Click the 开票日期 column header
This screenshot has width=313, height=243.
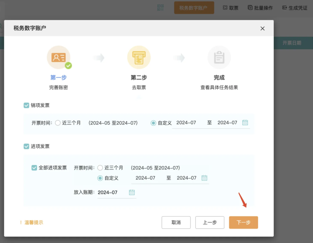click(292, 43)
